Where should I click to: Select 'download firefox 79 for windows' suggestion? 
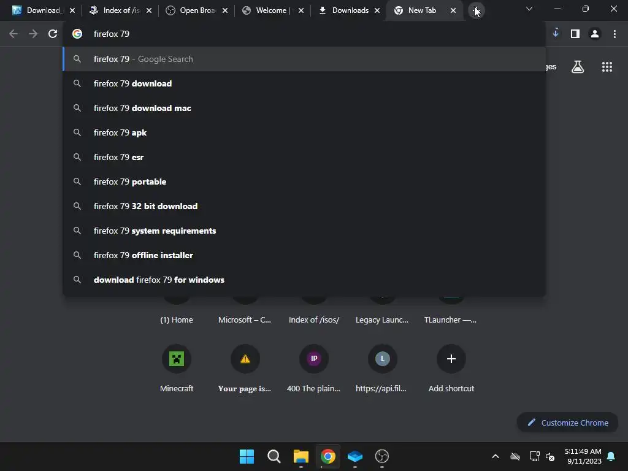[304, 280]
